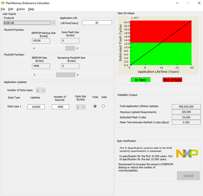Click the Maximum Update Requirements value 100,000
This screenshot has width=203, height=196.
click(x=186, y=112)
